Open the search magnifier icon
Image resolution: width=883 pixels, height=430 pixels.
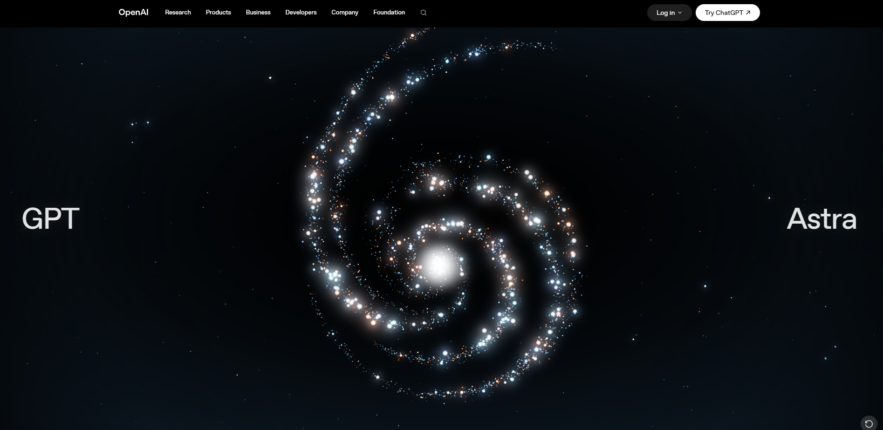pyautogui.click(x=423, y=13)
